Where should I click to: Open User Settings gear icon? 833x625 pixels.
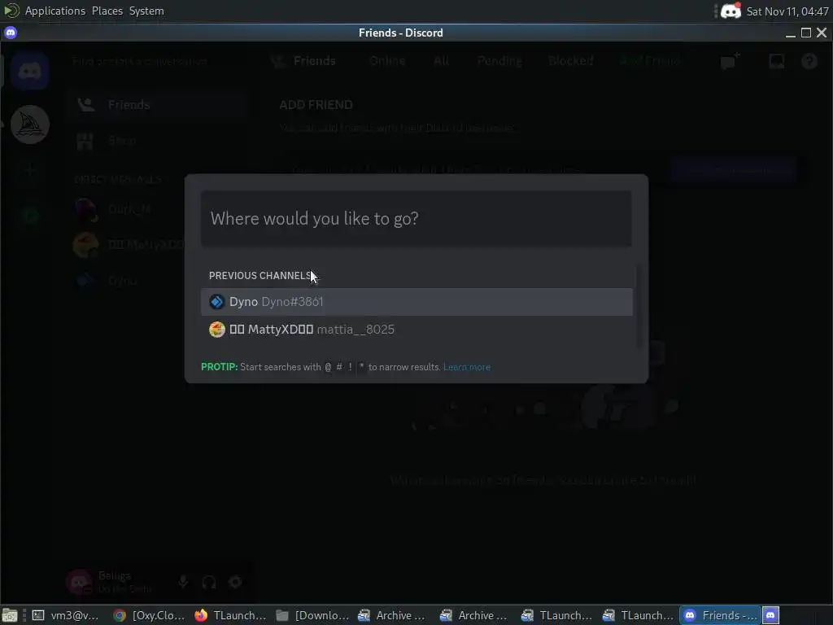point(235,583)
